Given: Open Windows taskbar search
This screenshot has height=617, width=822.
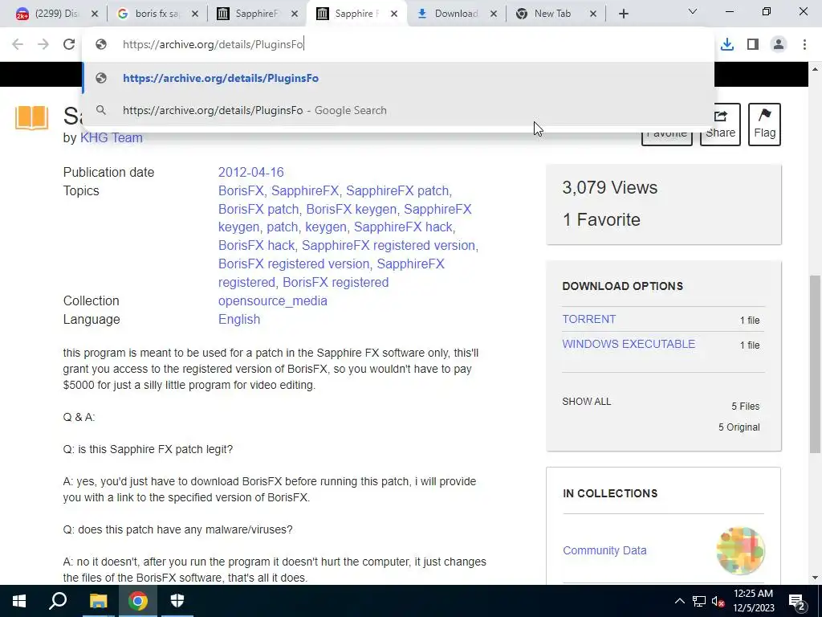Looking at the screenshot, I should point(58,601).
